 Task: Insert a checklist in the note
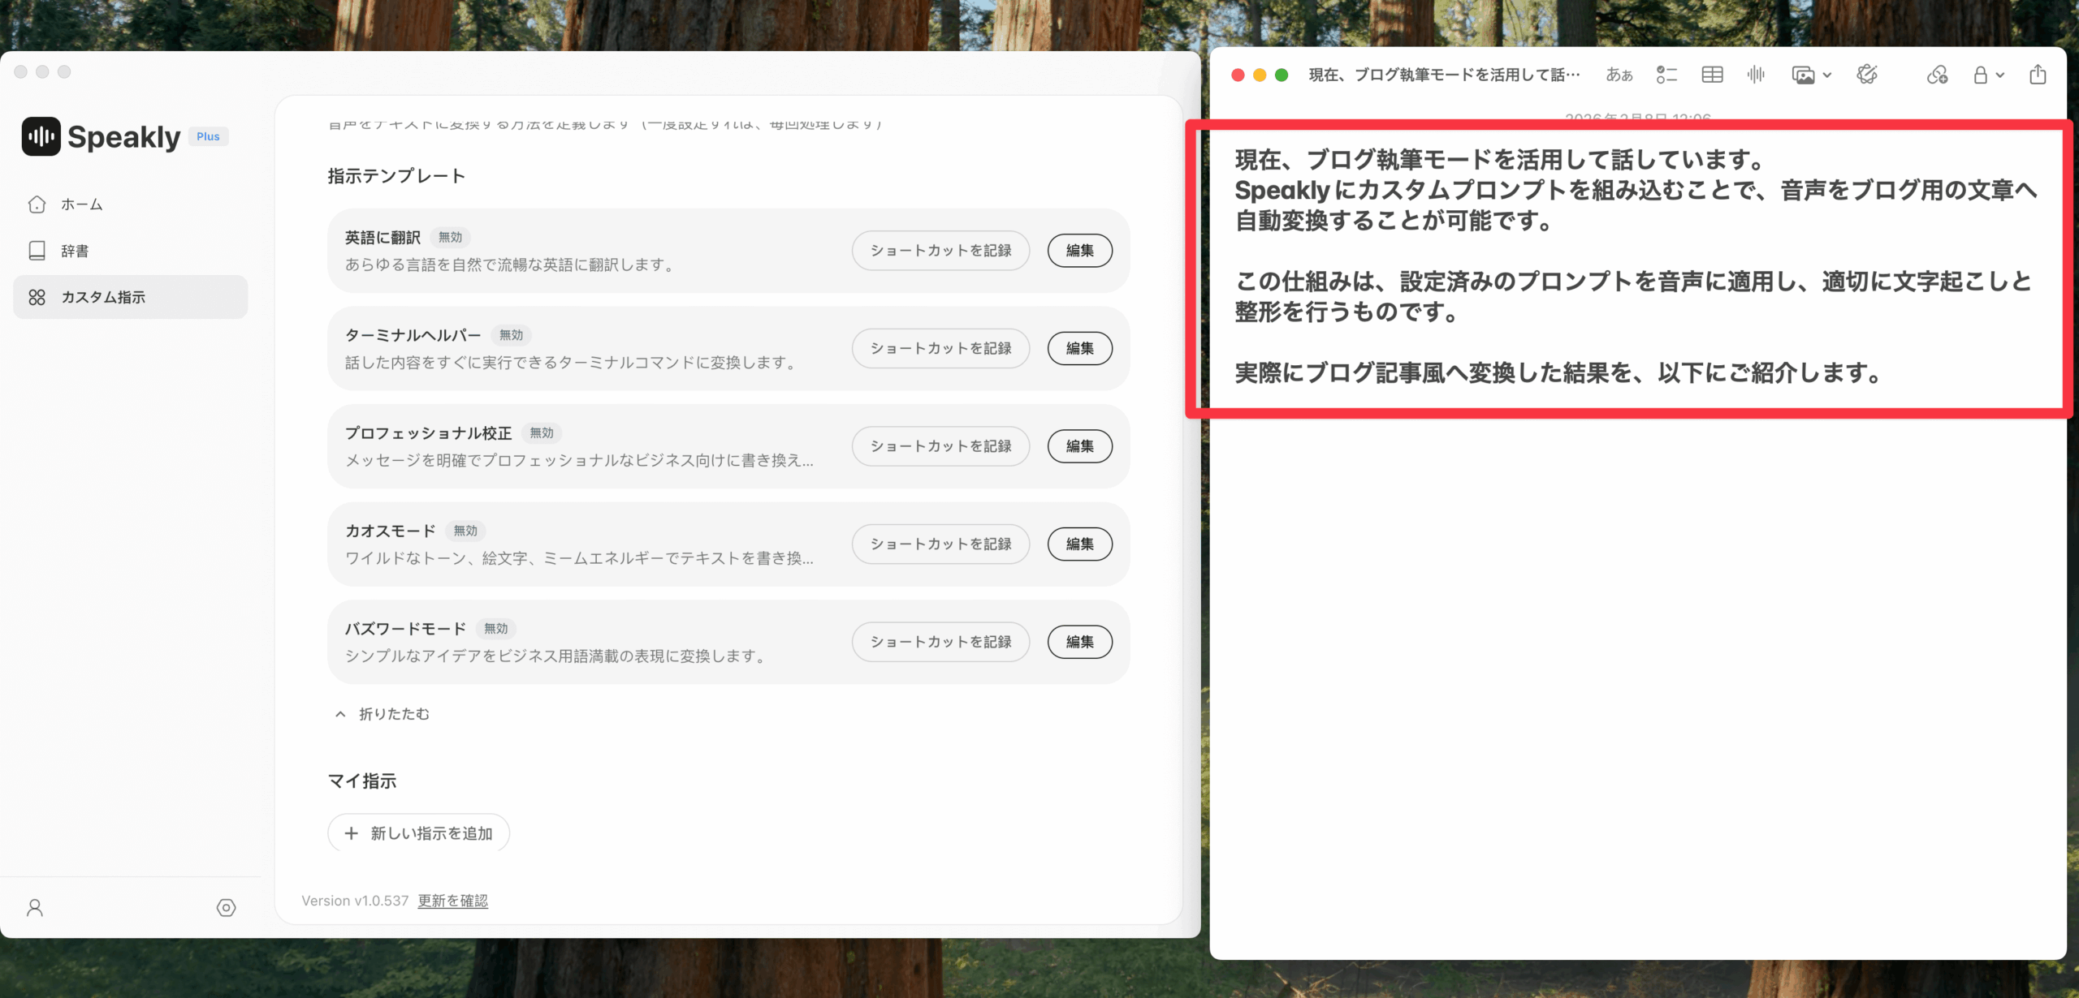(x=1666, y=75)
